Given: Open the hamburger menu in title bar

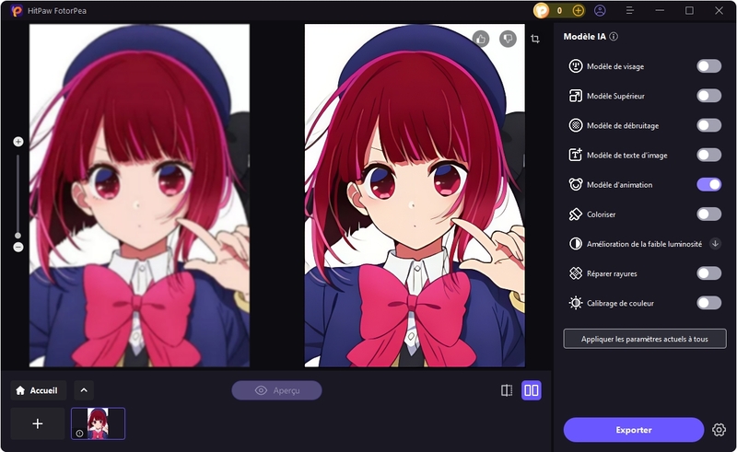Looking at the screenshot, I should (630, 10).
